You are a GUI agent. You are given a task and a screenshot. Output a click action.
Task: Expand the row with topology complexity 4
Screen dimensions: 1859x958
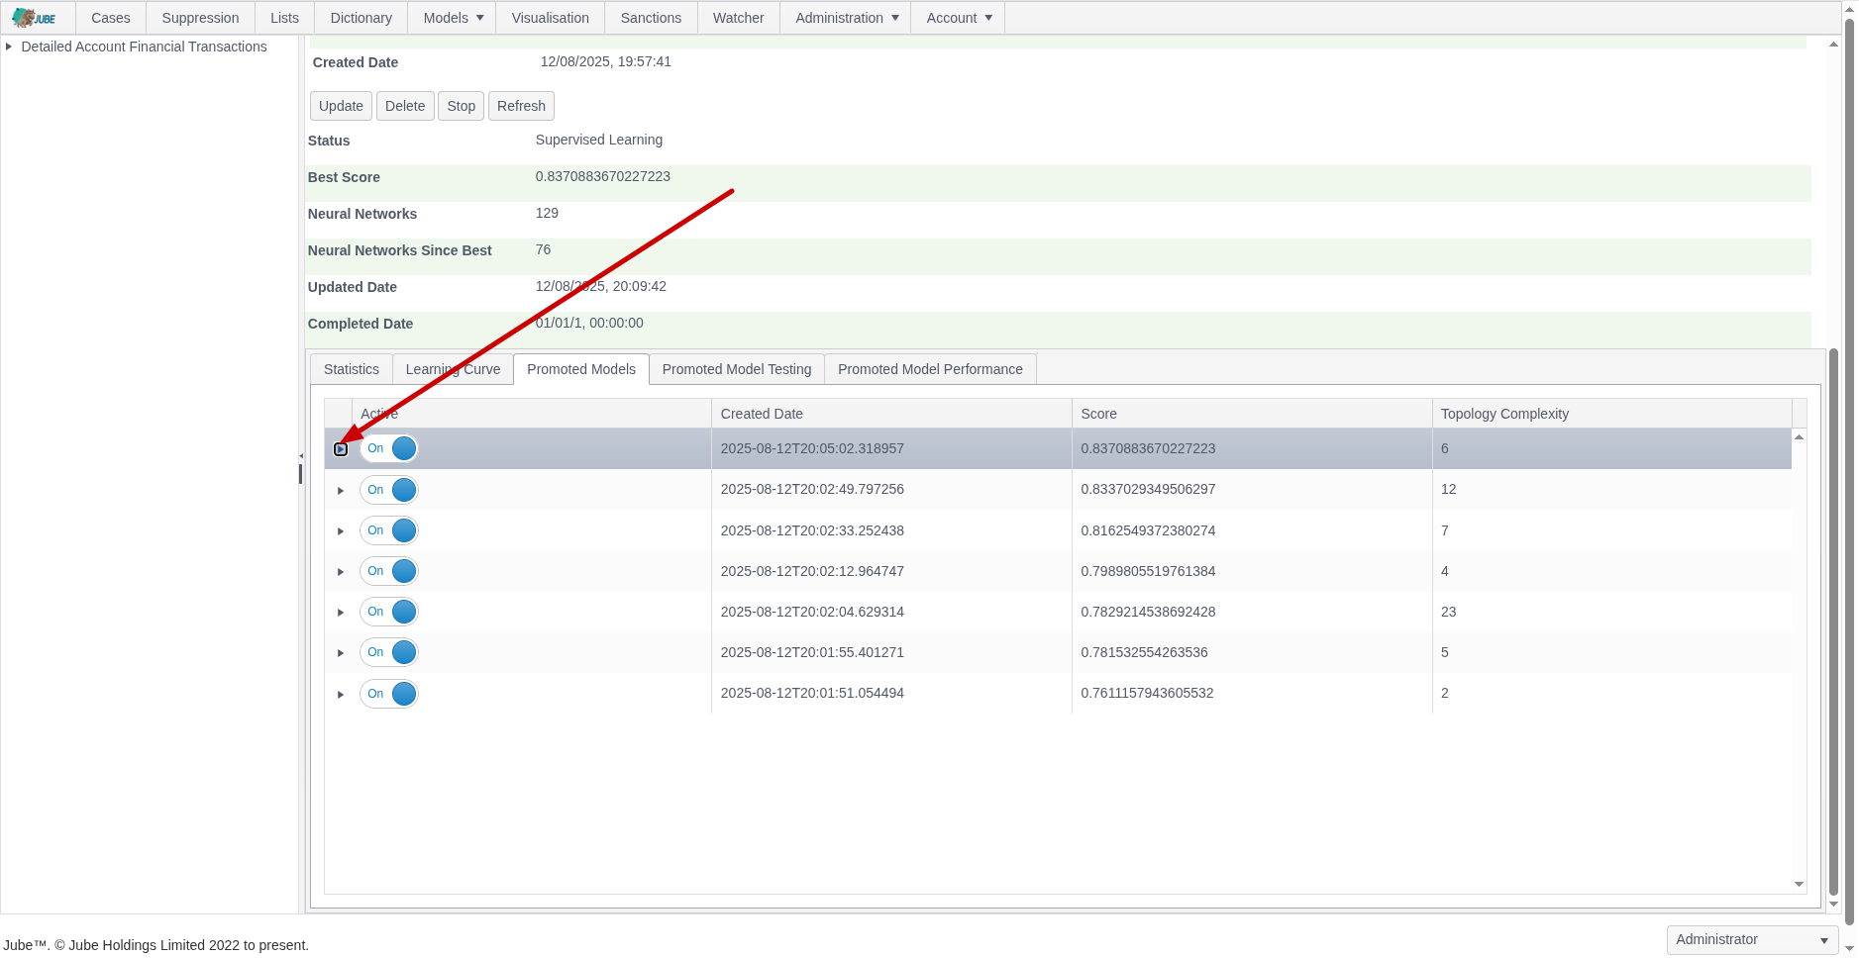tap(341, 572)
